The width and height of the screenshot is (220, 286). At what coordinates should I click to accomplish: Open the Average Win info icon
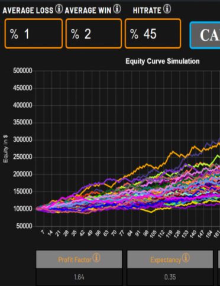pos(117,9)
